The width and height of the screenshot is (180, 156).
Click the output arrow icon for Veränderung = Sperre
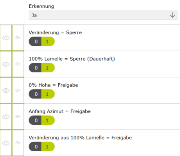(18, 38)
